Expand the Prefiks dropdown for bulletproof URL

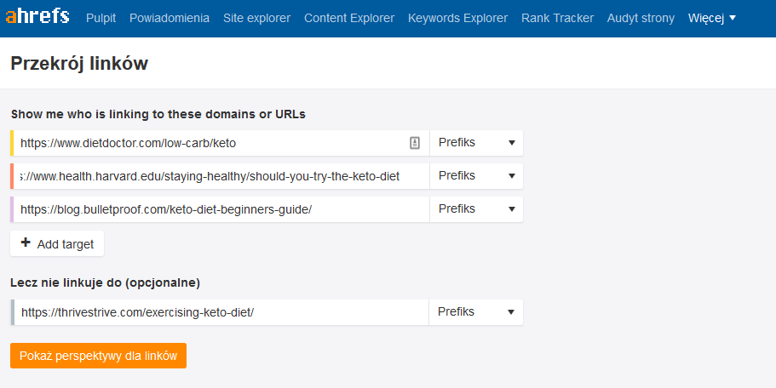click(x=476, y=209)
